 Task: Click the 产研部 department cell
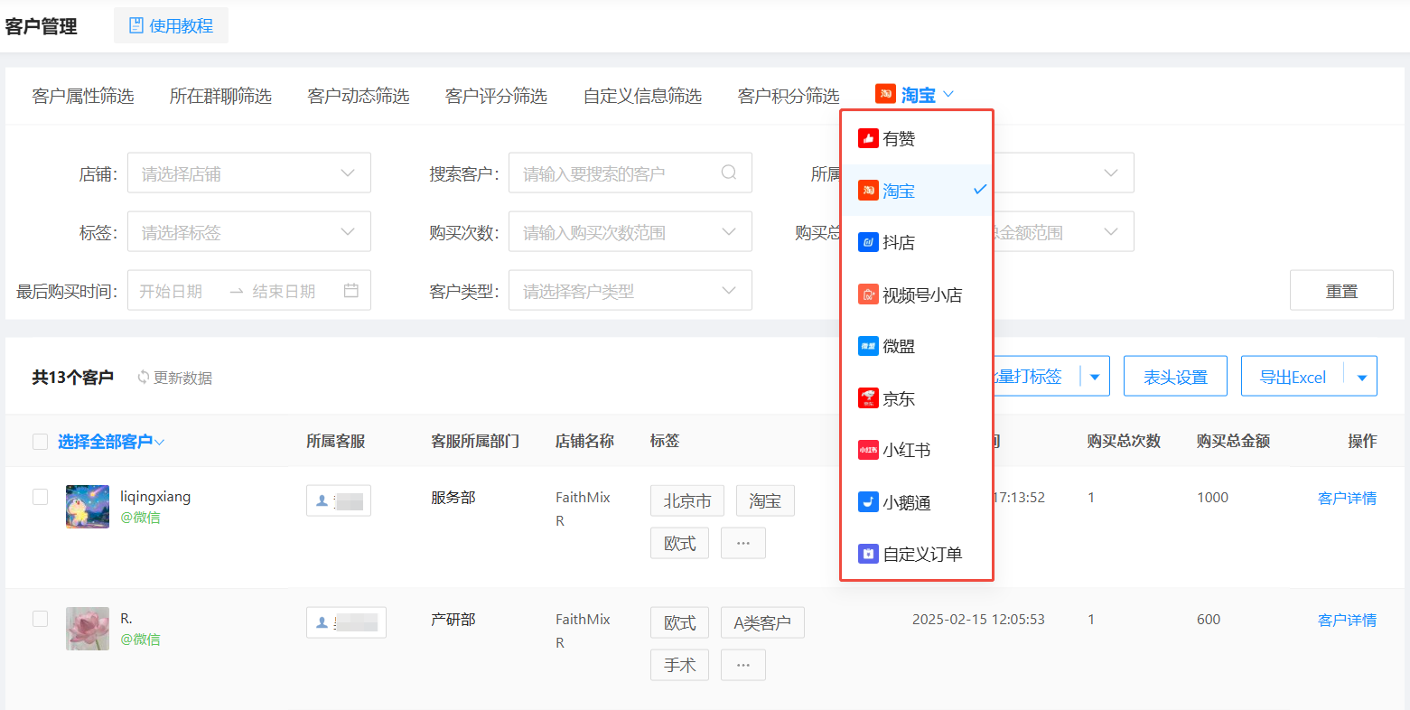click(453, 620)
